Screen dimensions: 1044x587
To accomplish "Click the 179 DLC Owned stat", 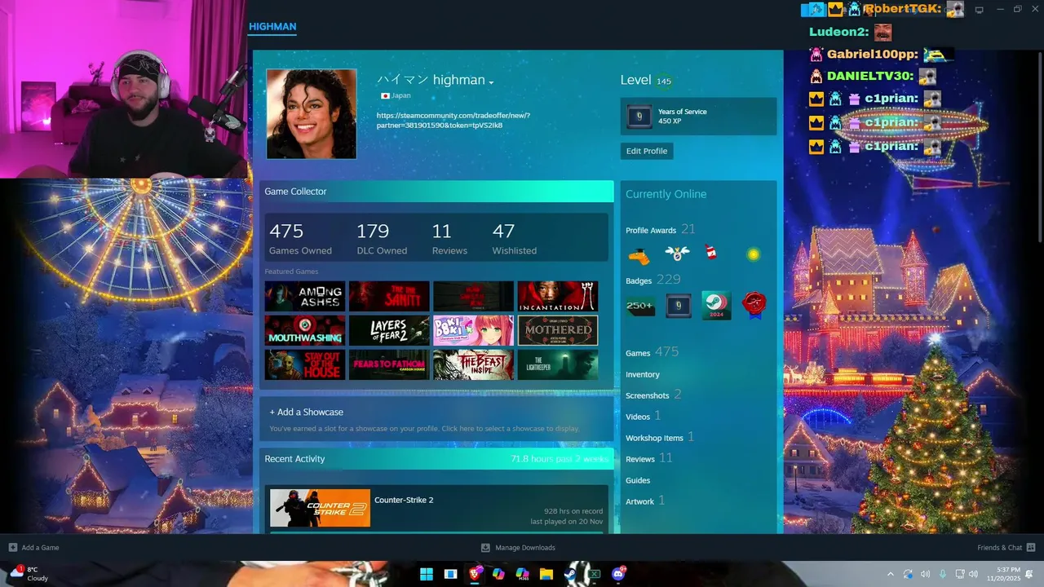I will point(382,239).
